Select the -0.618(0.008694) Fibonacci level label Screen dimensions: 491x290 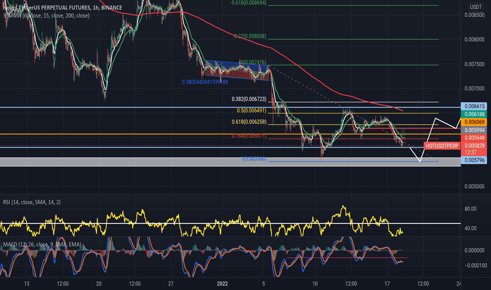(x=248, y=3)
